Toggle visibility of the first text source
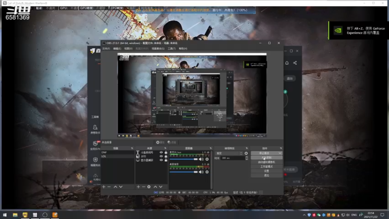 pos(161,152)
